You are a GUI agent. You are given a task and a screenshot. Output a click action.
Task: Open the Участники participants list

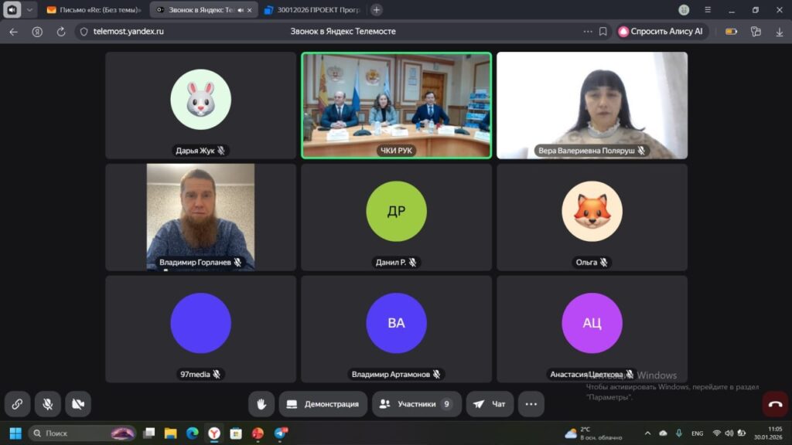point(416,404)
